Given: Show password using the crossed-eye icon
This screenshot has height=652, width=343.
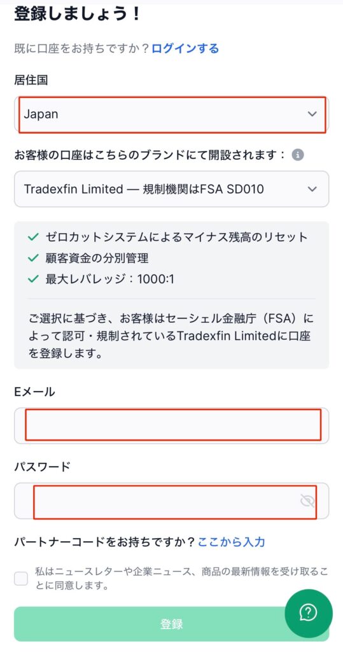Looking at the screenshot, I should point(307,501).
